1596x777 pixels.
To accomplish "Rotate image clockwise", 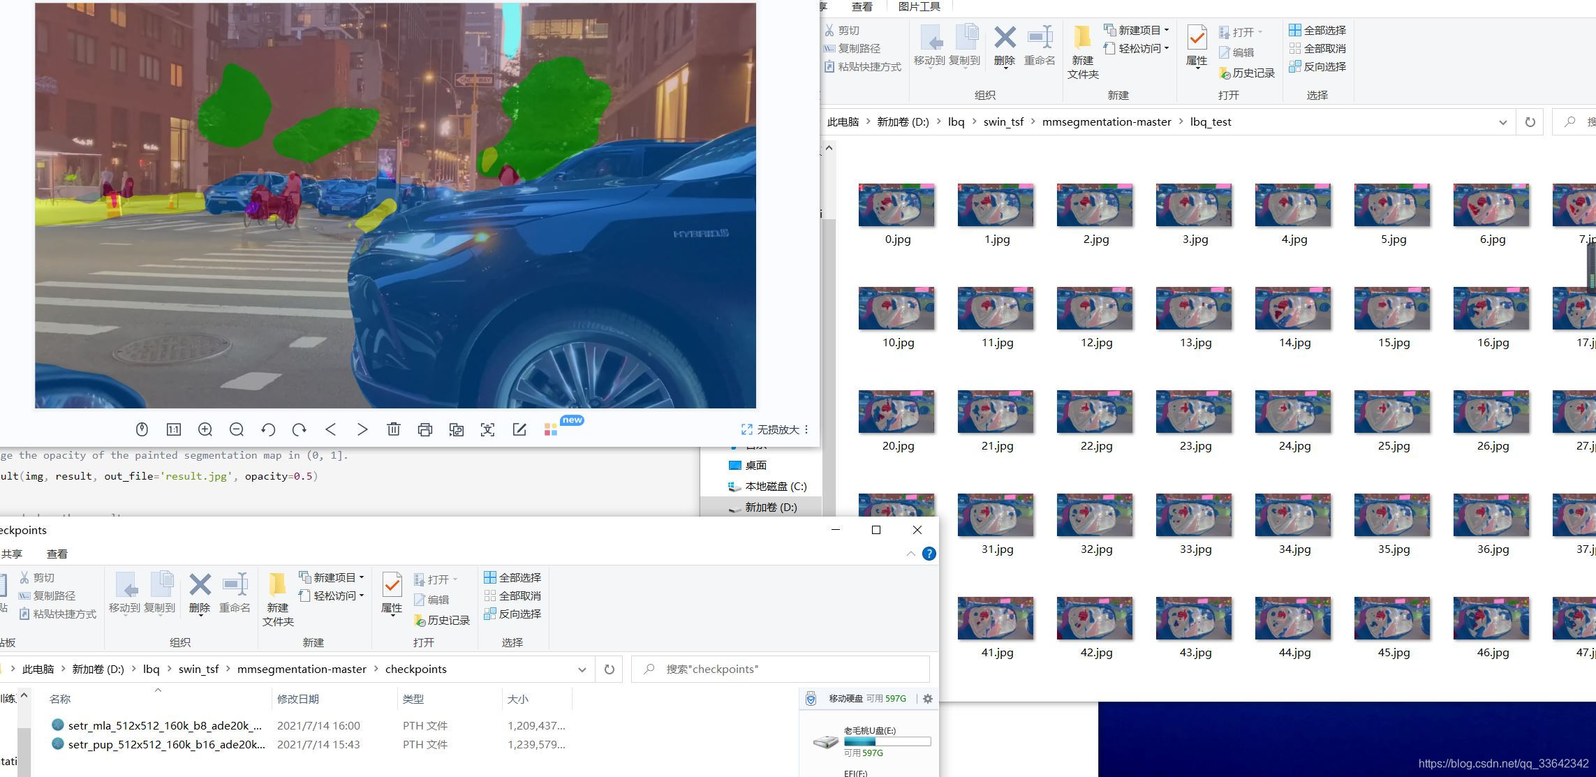I will coord(300,429).
